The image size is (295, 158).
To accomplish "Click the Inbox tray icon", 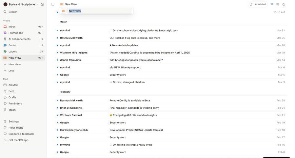I will [5, 27].
